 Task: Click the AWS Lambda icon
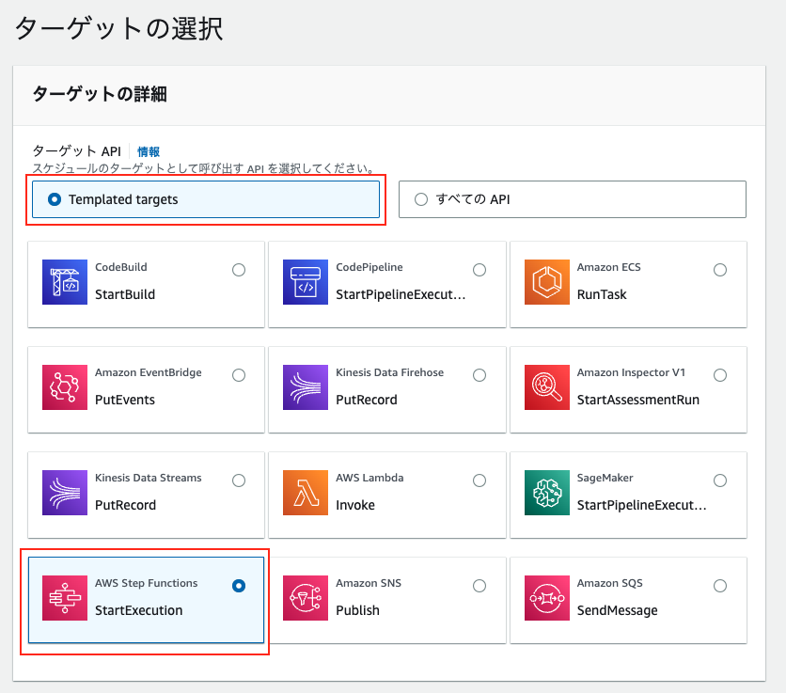tap(306, 493)
